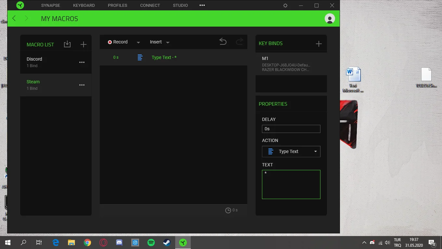Add a new key bind
Viewport: 442px width, 249px height.
(319, 44)
